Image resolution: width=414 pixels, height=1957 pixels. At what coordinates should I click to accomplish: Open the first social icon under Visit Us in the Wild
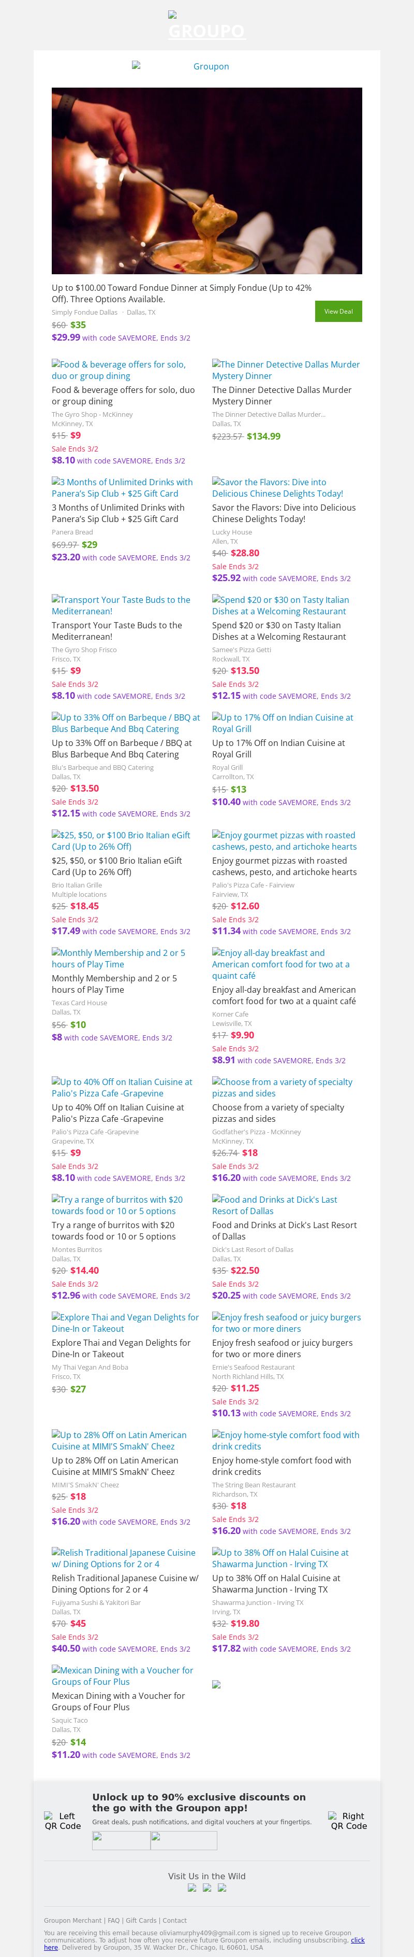click(x=192, y=1887)
